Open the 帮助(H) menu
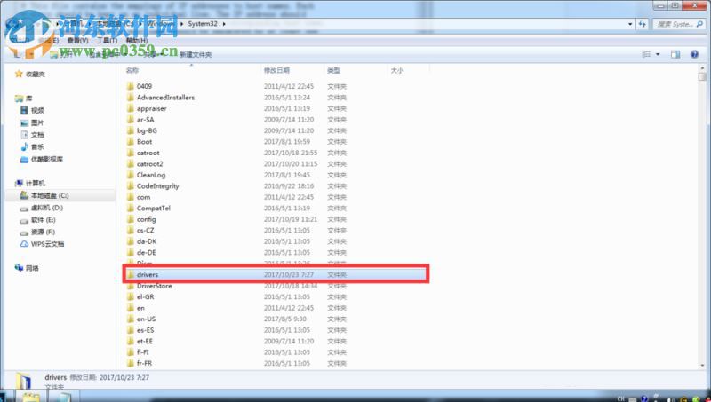This screenshot has height=402, width=711. click(x=137, y=40)
